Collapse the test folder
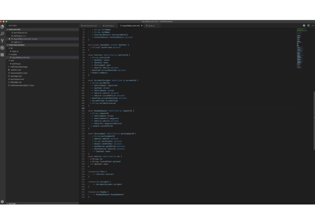315x224 pixels. 12,60
